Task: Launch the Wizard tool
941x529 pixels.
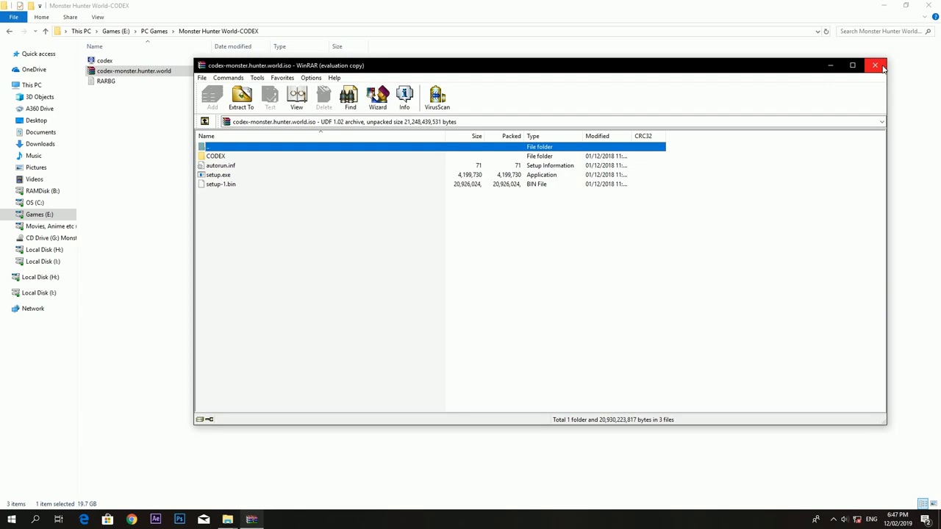Action: 378,98
